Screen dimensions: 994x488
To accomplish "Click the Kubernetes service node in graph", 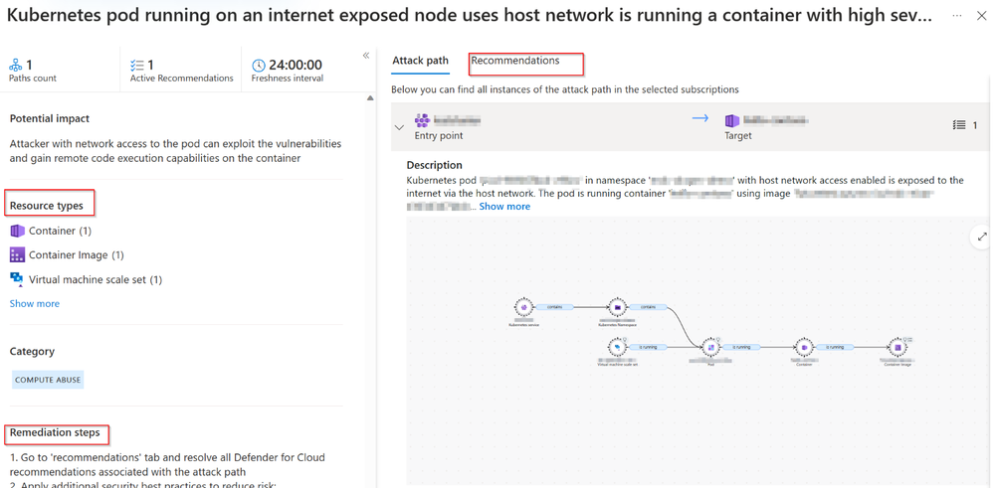I will [524, 307].
